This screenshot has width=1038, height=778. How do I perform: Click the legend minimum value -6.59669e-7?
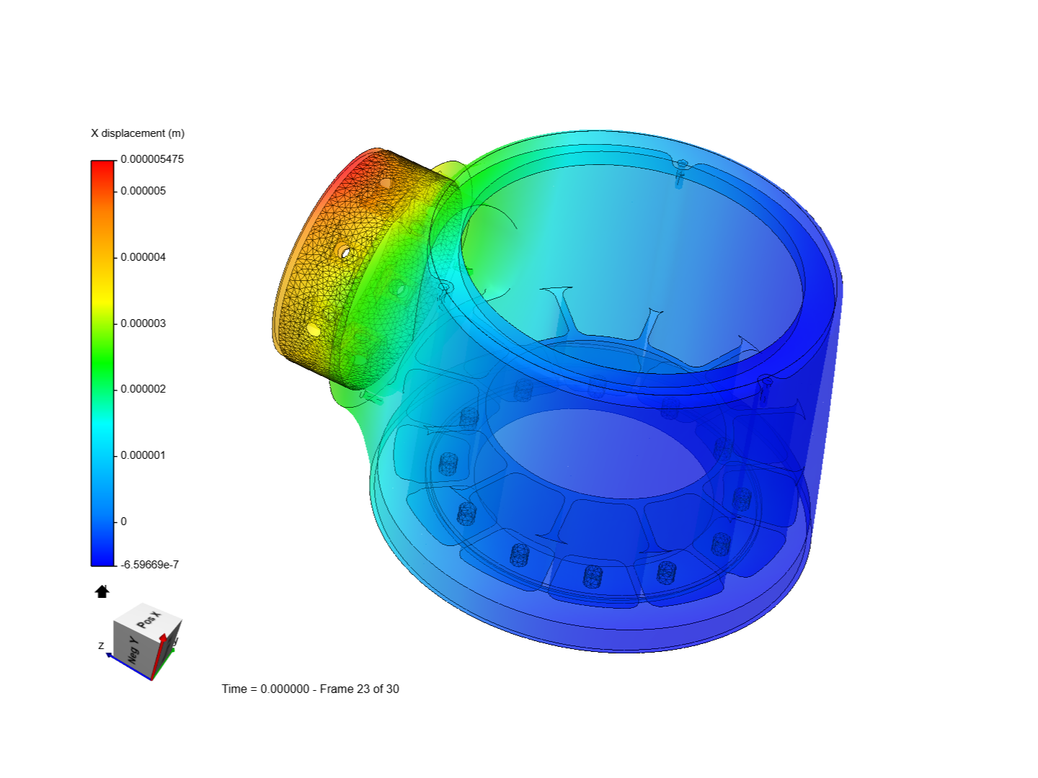(x=149, y=565)
